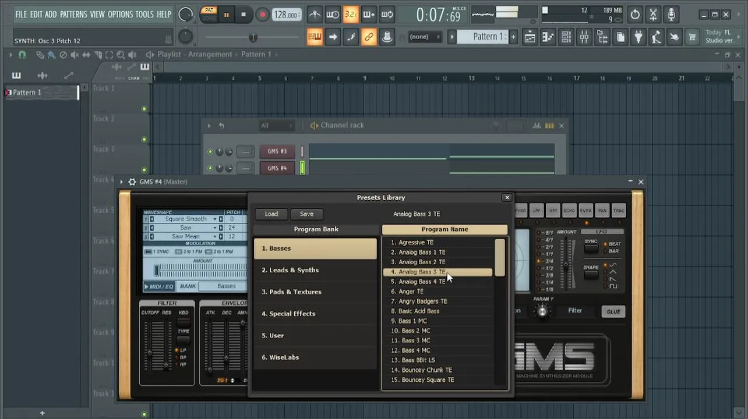This screenshot has height=419, width=748.
Task: Open the OPTIONS menu
Action: 120,15
